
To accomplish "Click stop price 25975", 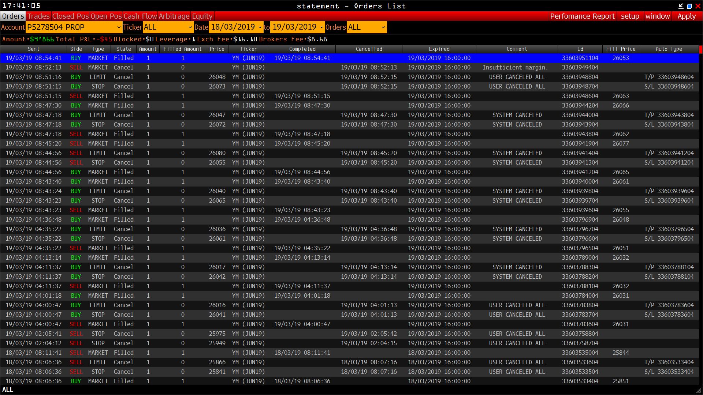I will coord(217,334).
